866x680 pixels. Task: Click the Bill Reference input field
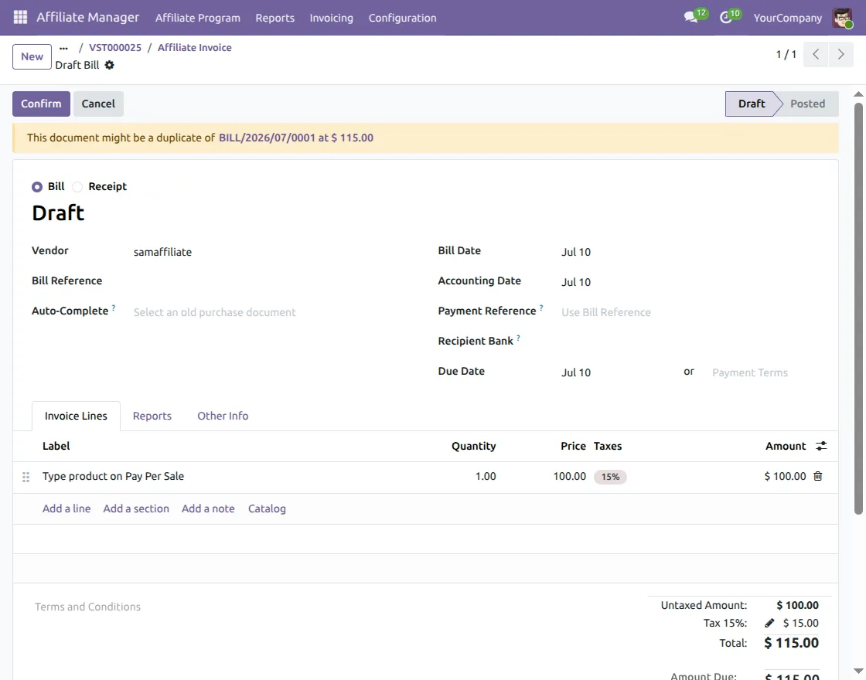(273, 282)
